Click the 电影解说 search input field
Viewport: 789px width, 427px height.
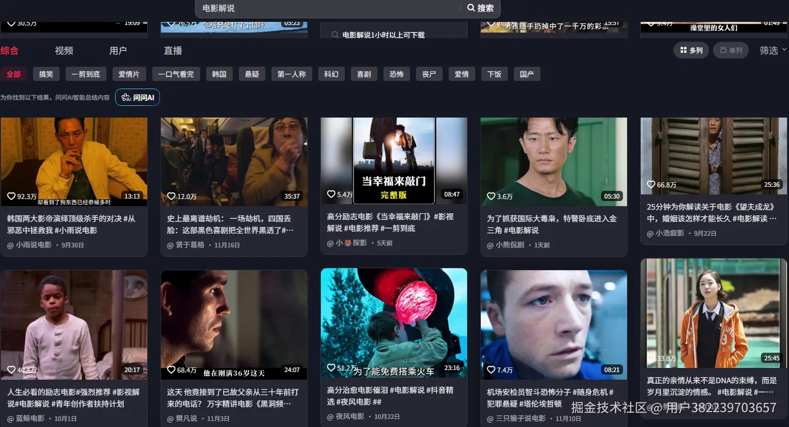pyautogui.click(x=328, y=8)
